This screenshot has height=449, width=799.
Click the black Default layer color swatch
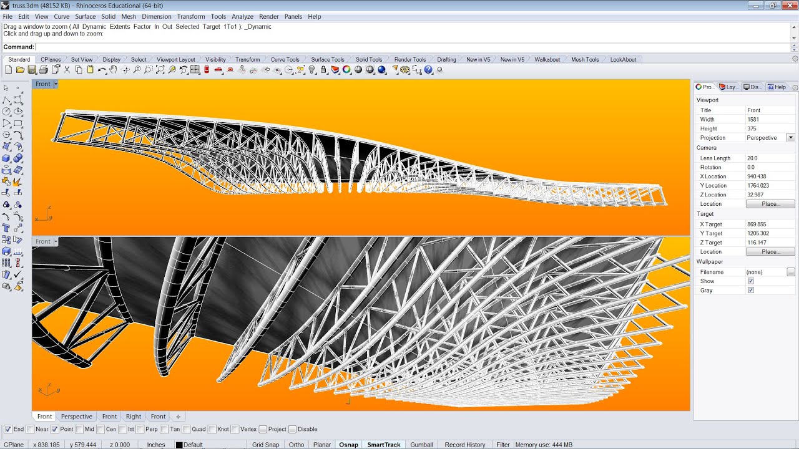click(x=179, y=445)
